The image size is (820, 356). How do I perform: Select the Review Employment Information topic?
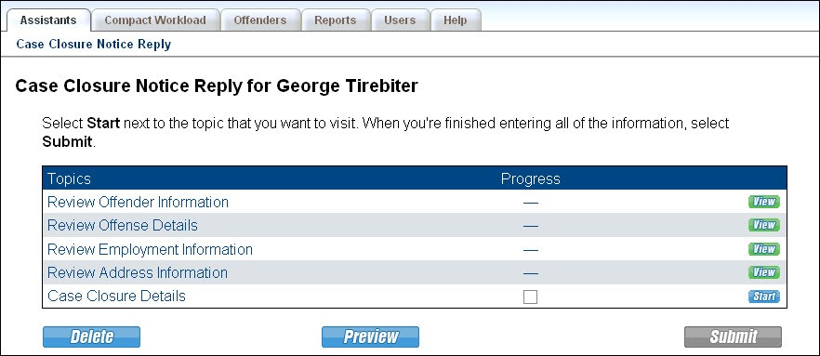[150, 249]
